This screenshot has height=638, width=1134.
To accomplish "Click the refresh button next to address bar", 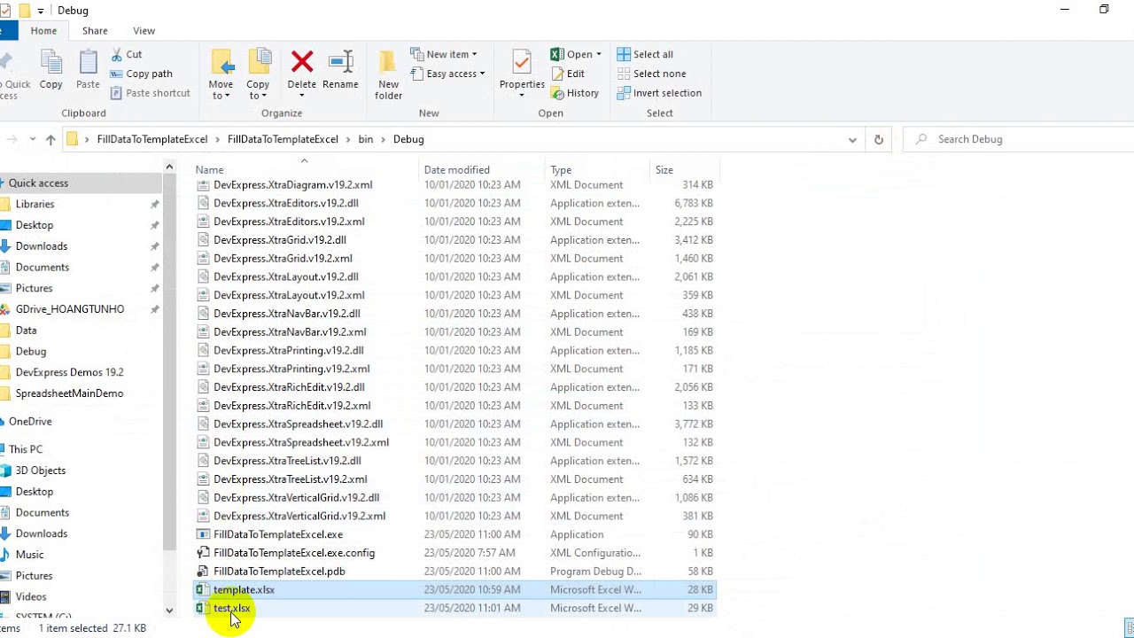I will coord(879,139).
